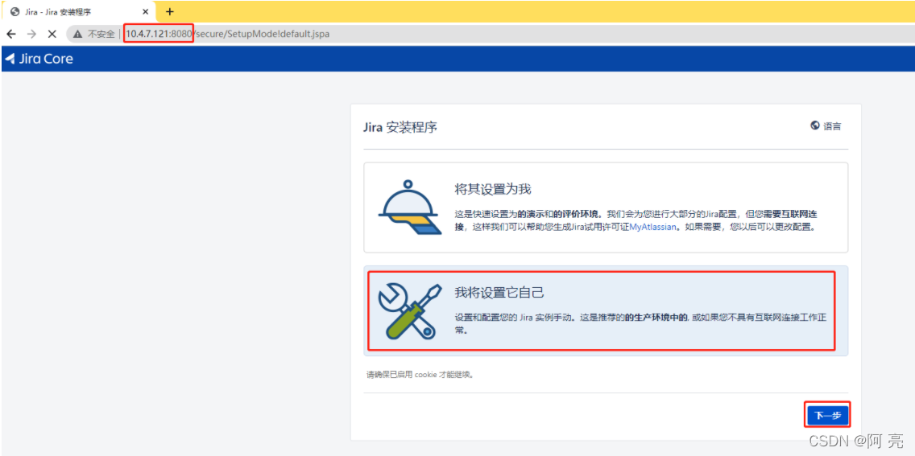
Task: Click the browser forward arrow
Action: click(x=32, y=34)
